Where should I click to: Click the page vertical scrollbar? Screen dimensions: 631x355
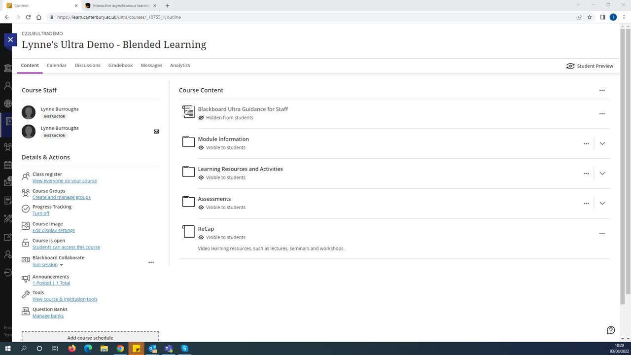coord(623,168)
